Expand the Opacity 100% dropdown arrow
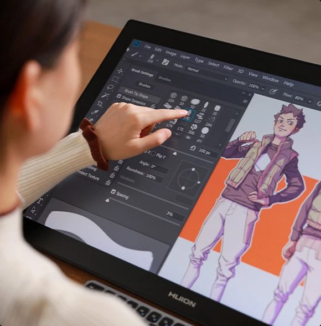 tap(263, 89)
